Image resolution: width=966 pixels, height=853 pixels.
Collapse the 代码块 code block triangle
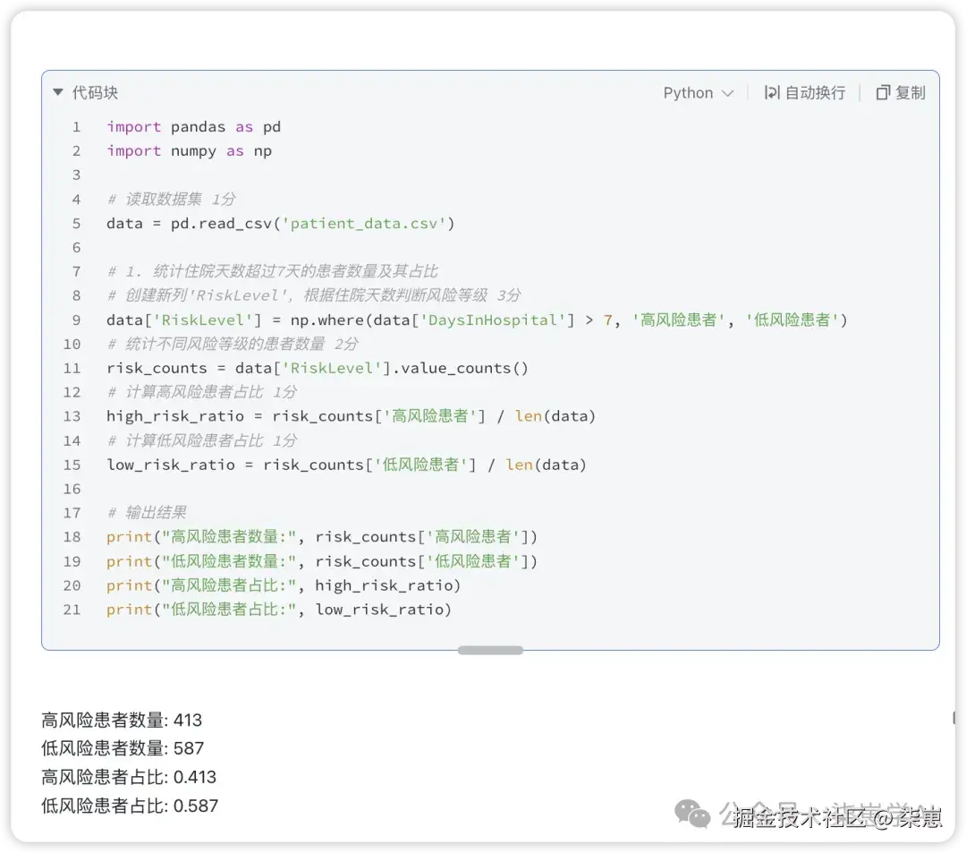[56, 92]
